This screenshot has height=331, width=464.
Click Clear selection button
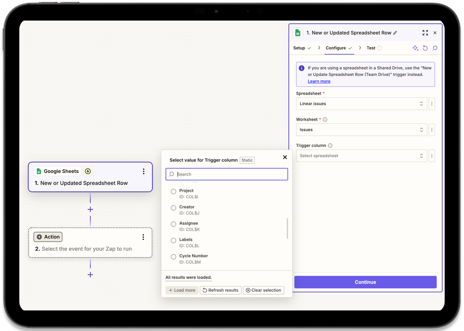264,290
